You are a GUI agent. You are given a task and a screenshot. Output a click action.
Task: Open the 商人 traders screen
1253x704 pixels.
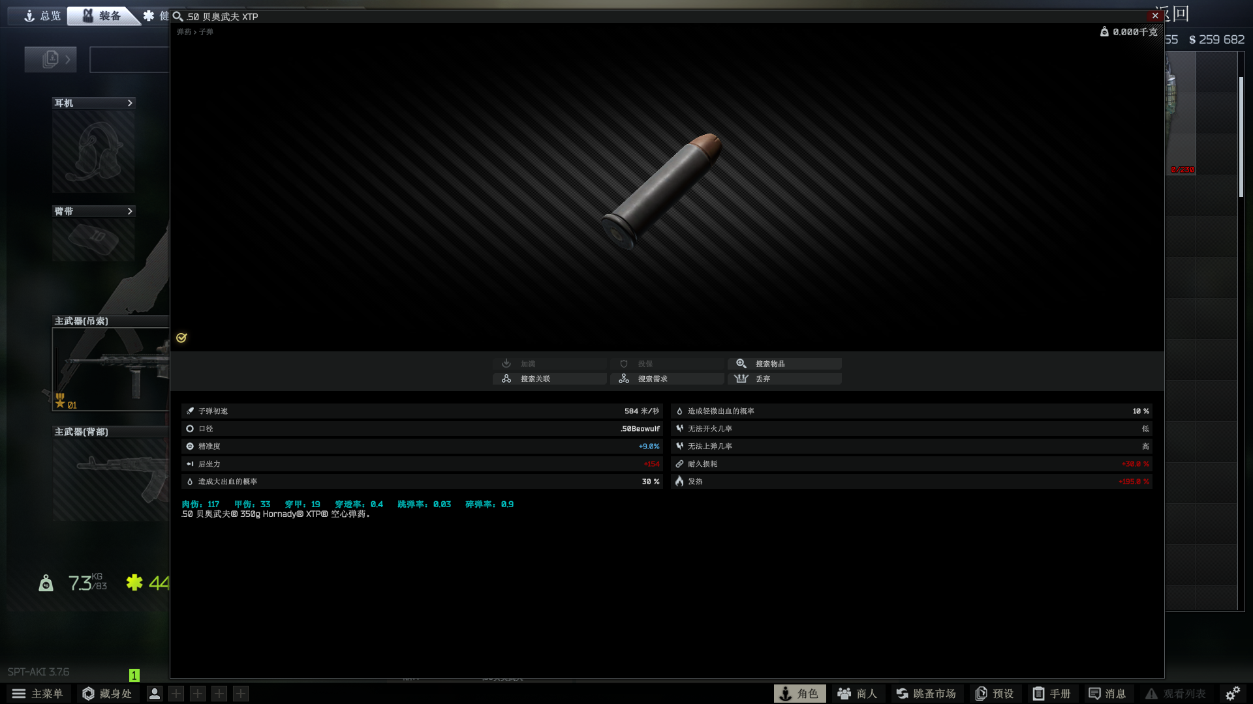pyautogui.click(x=858, y=694)
